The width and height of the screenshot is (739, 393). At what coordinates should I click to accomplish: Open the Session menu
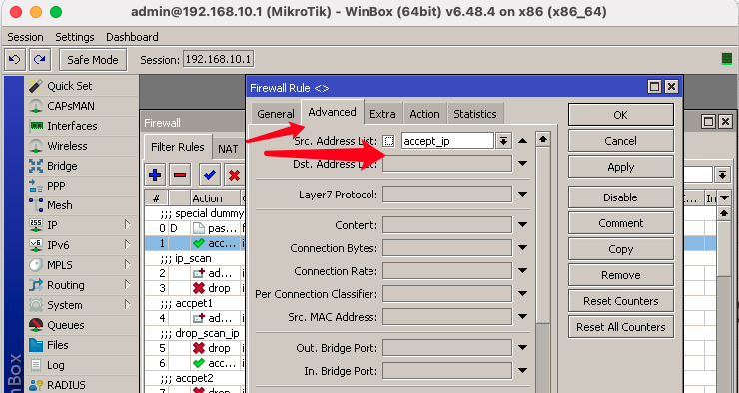pyautogui.click(x=25, y=37)
